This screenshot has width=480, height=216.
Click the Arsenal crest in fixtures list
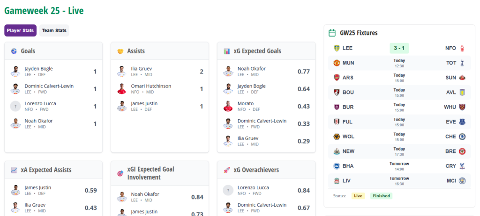336,78
